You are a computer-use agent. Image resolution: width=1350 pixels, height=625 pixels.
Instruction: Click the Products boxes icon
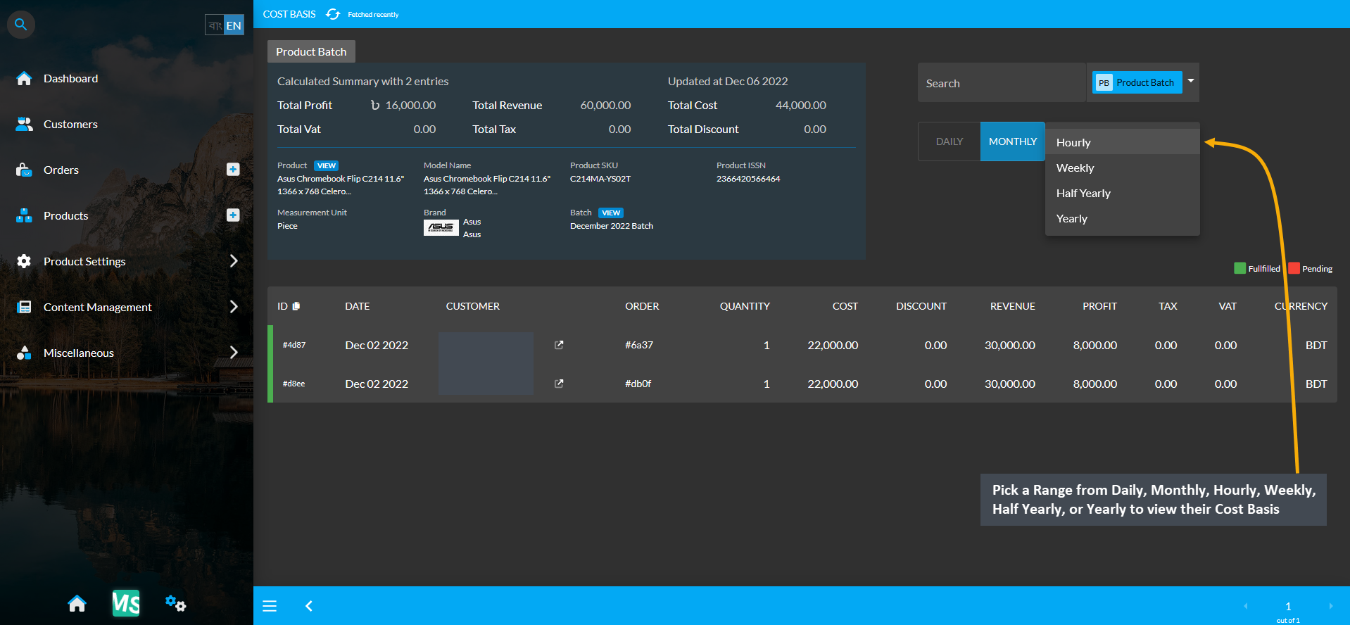pyautogui.click(x=24, y=215)
